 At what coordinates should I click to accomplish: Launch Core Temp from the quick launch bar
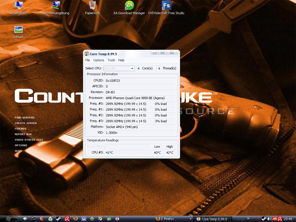[x=117, y=219]
